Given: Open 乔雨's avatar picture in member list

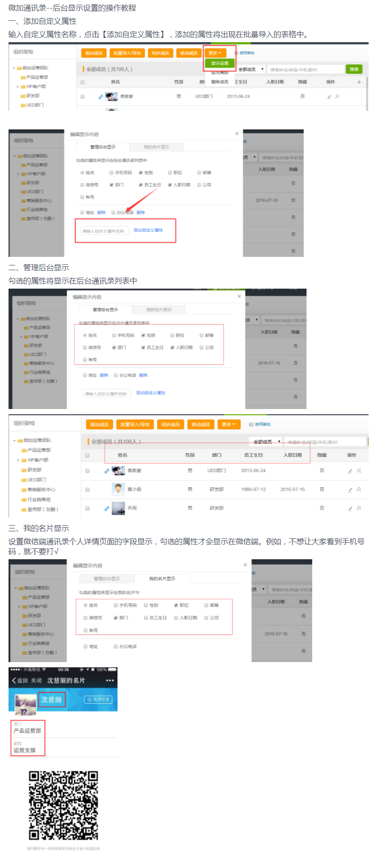Looking at the screenshot, I should 118,508.
